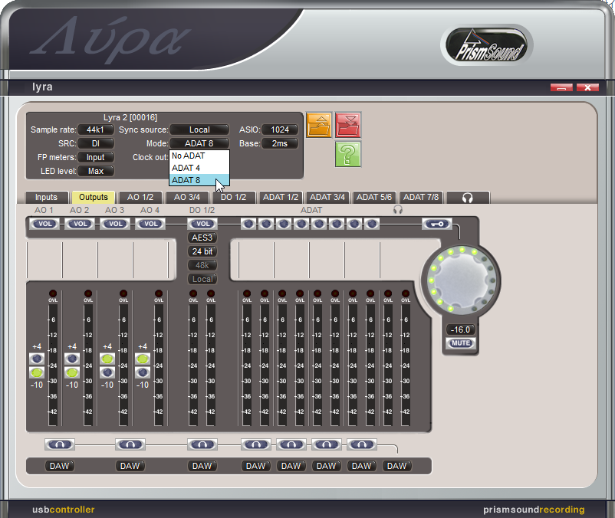This screenshot has width=615, height=518.
Task: Click stereo link icon under AO 3/4
Action: tap(130, 444)
